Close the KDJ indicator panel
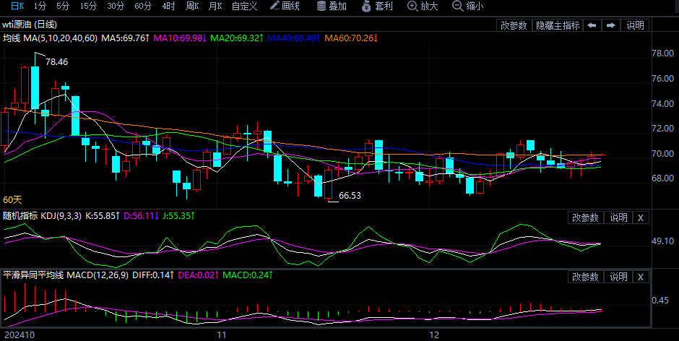The height and width of the screenshot is (341, 679). (641, 217)
